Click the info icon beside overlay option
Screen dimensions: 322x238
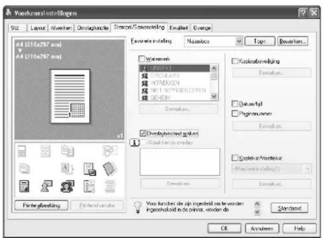(x=134, y=143)
